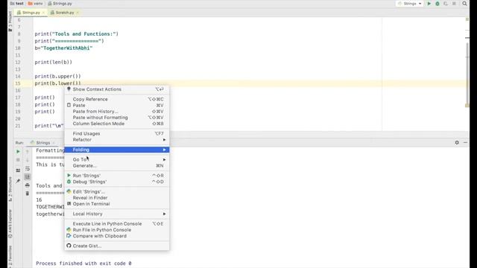Screen dimensions: 477x268
Task: Open Search Everywhere magnifier icon
Action: 464,4
